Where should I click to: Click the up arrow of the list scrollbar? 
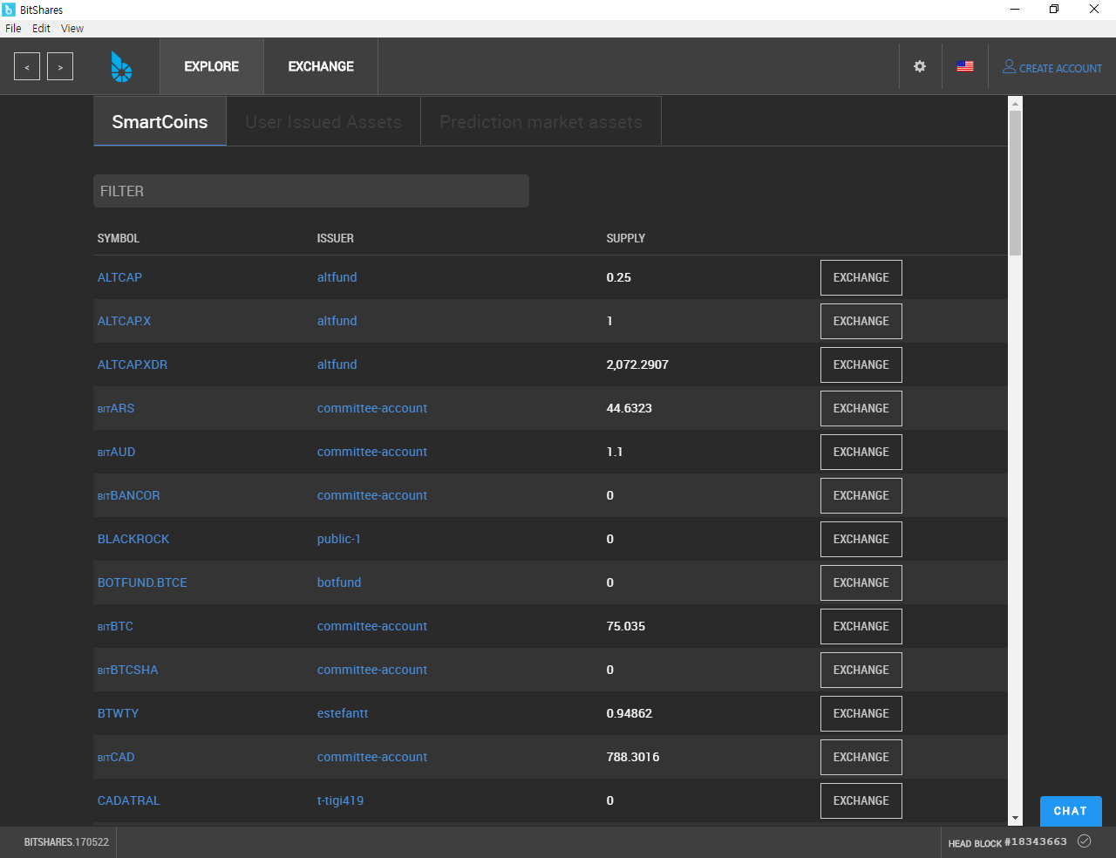click(x=1015, y=103)
